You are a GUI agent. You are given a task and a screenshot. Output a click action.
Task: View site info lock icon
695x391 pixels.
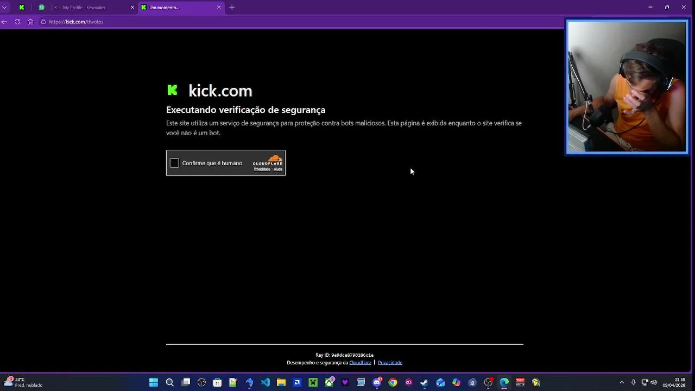click(x=43, y=22)
